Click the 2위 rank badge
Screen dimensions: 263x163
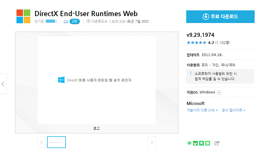pyautogui.click(x=74, y=21)
